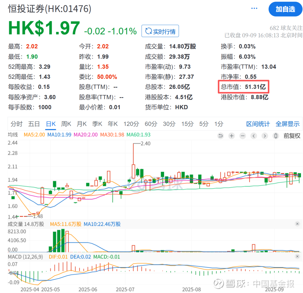Zoom out the K-line chart with minus icon
303x293 pixels.
(243, 136)
